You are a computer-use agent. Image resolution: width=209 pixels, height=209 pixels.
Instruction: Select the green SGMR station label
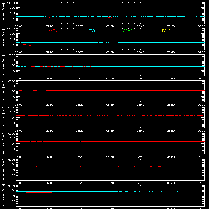[128, 31]
